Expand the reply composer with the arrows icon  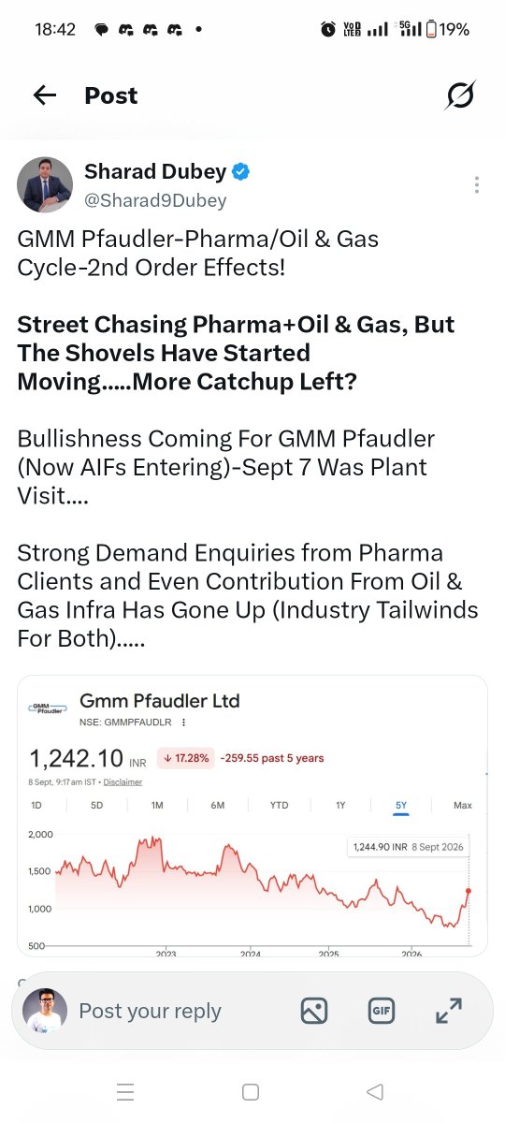pyautogui.click(x=449, y=1011)
